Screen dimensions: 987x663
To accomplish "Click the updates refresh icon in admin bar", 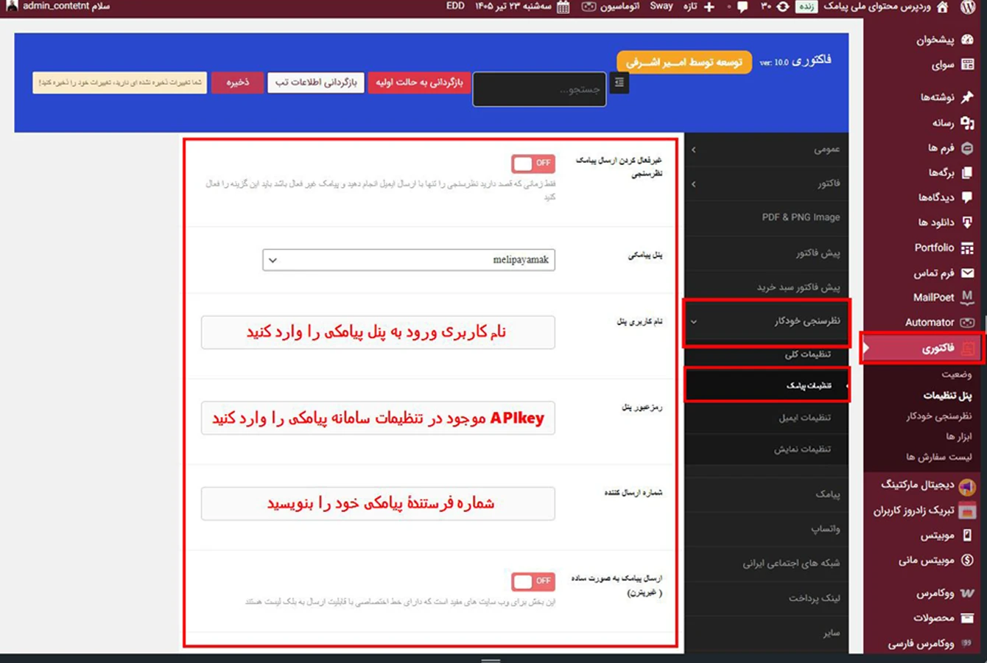I will tap(783, 7).
